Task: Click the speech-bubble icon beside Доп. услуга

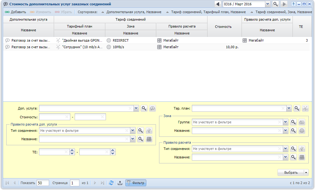Action: click(x=152, y=108)
